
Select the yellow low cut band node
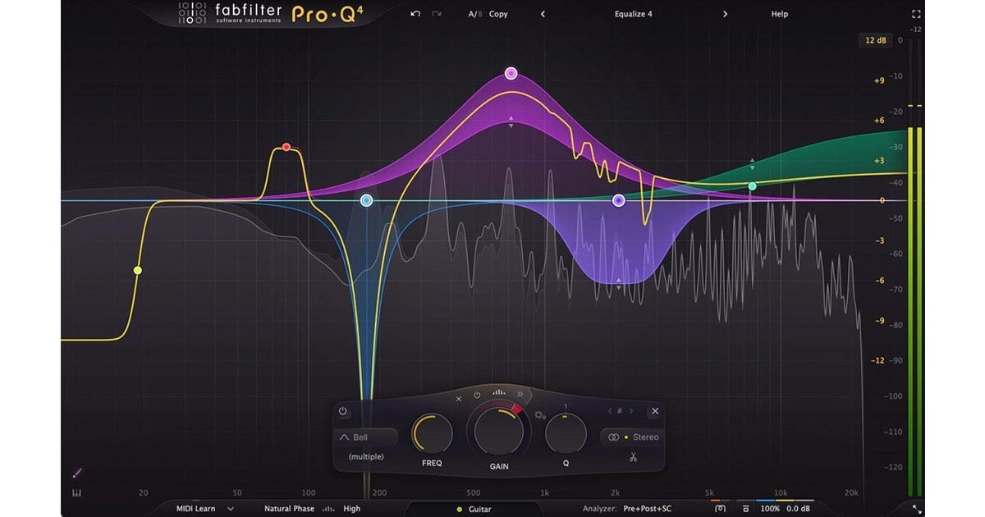[x=137, y=270]
